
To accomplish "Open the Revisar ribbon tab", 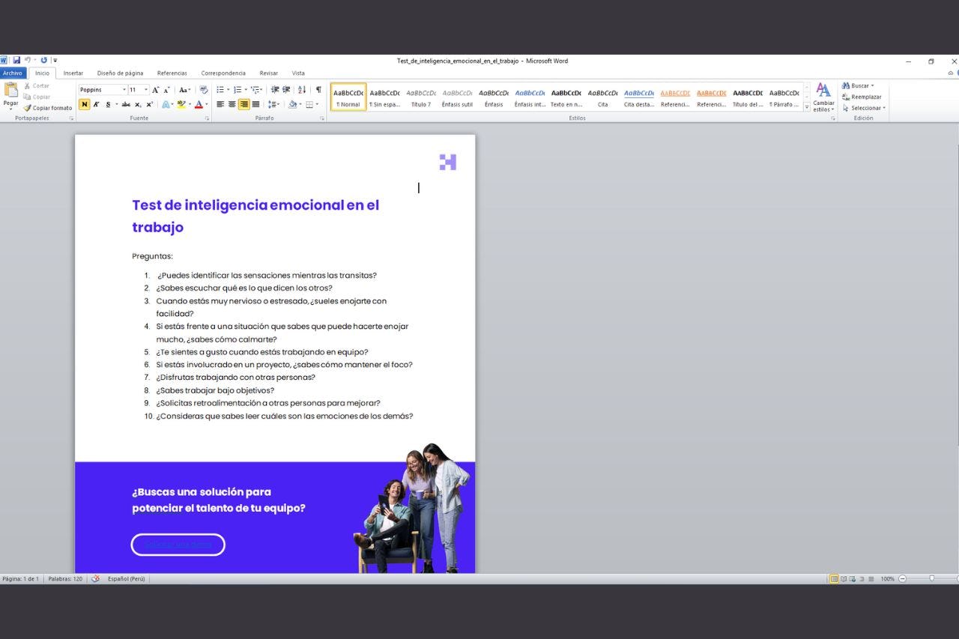I will click(268, 73).
